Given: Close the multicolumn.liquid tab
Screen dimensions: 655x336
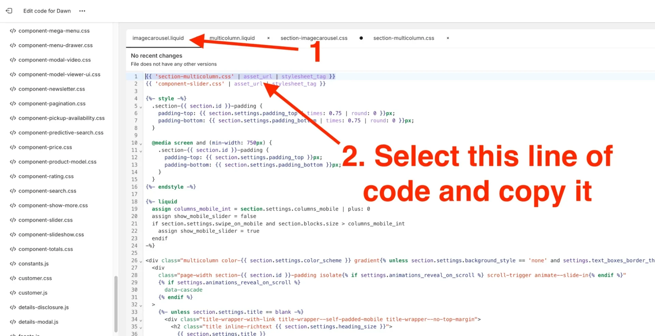Looking at the screenshot, I should pyautogui.click(x=268, y=38).
